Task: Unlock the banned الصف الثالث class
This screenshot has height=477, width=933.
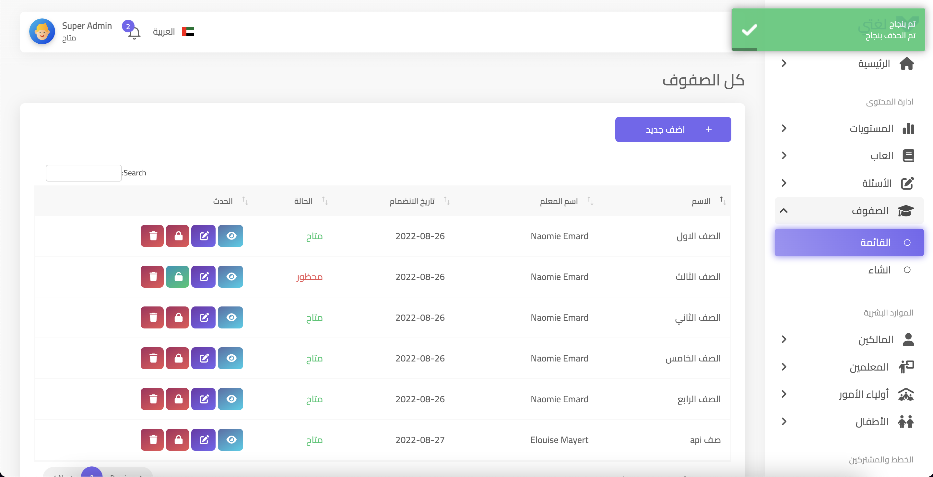Action: [x=177, y=277]
